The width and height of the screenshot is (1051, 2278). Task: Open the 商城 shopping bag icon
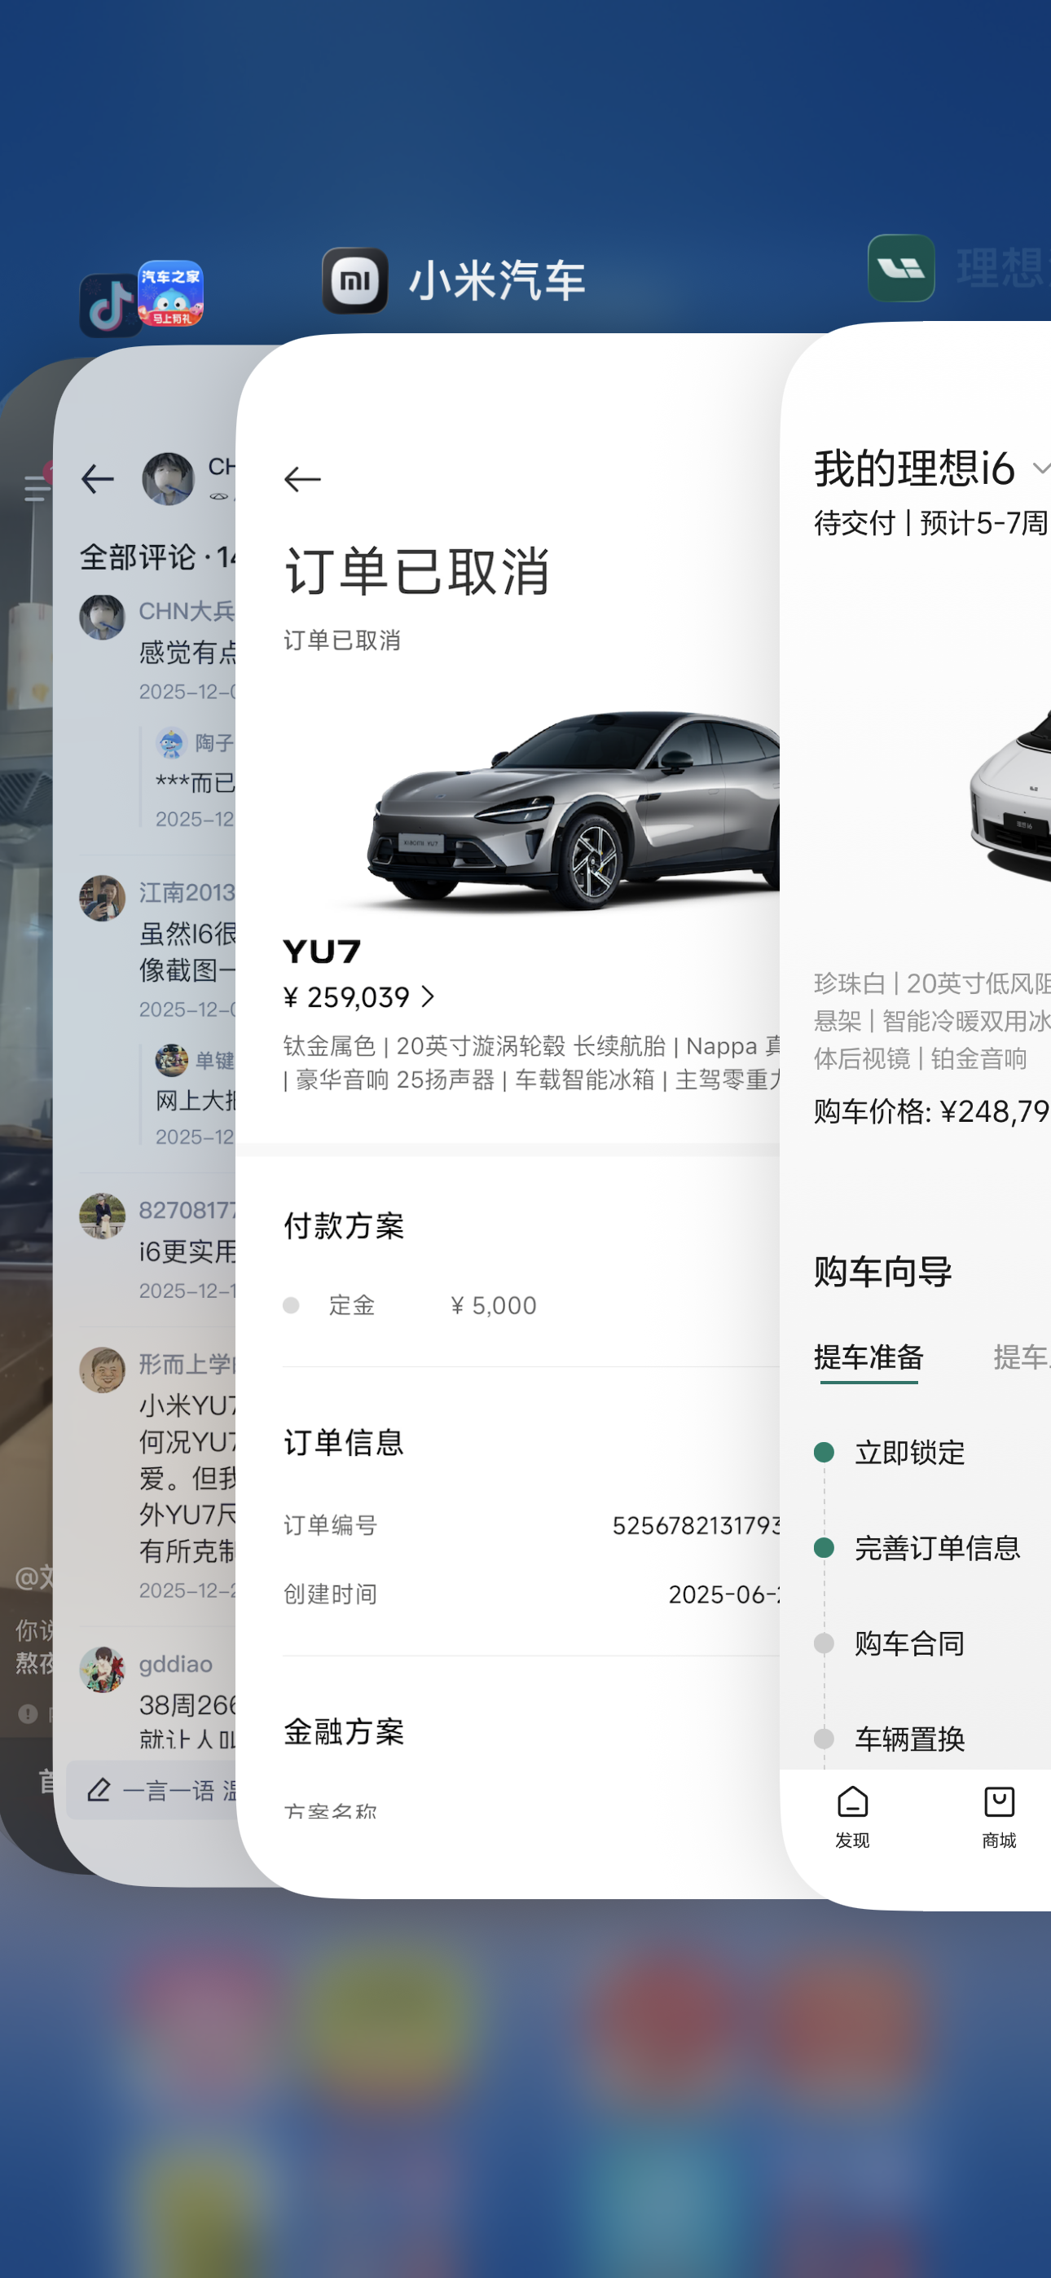999,1818
